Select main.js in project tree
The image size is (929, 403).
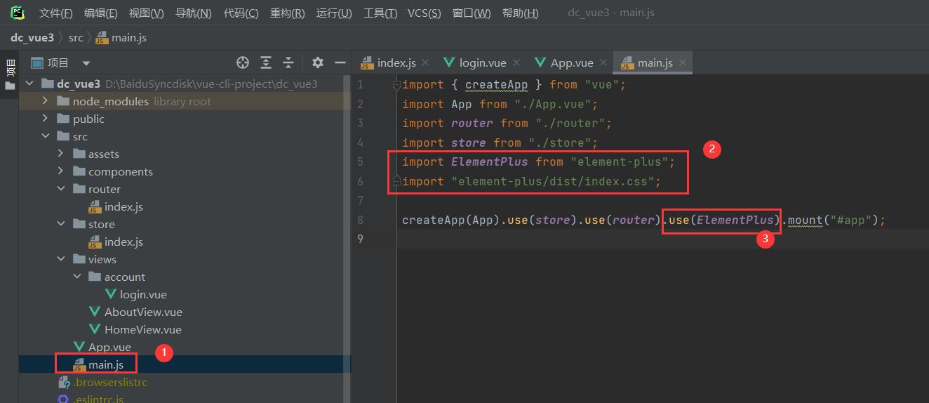pos(106,364)
